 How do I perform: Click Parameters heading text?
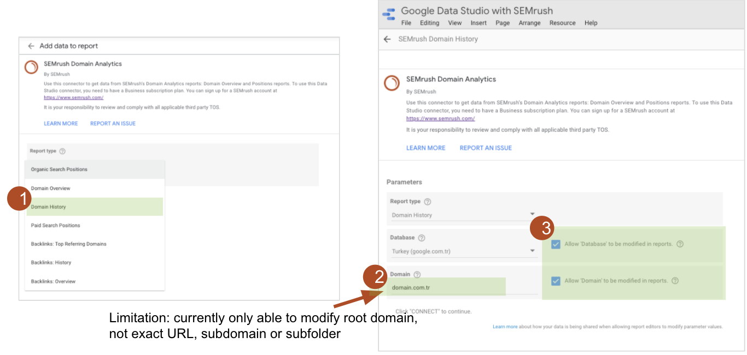[404, 182]
